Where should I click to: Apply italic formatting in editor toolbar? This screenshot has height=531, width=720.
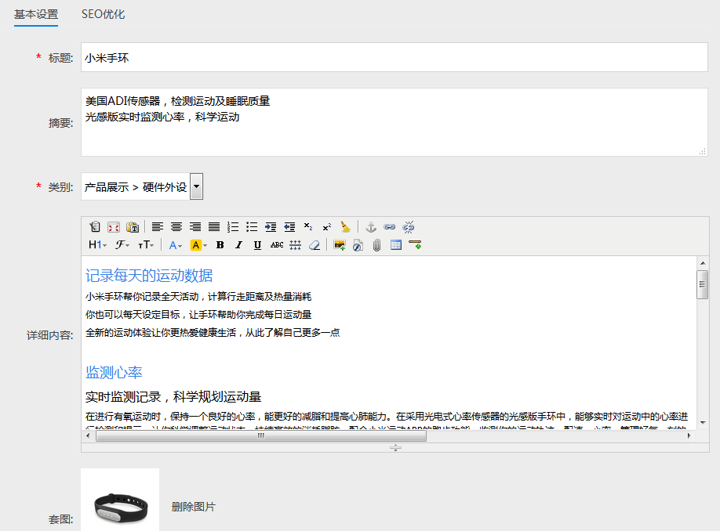pos(238,245)
